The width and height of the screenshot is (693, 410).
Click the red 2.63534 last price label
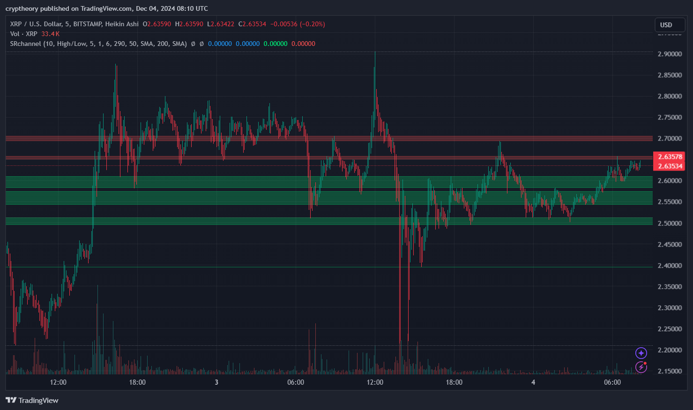click(670, 166)
